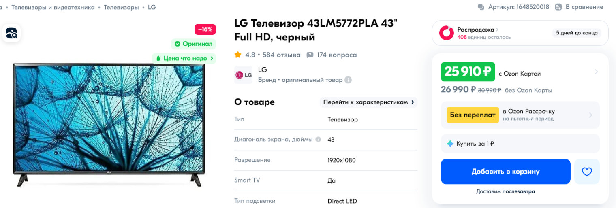Screen dimensions: 616x208
Task: Click info icon next to оригинальный товар
Action: (348, 80)
